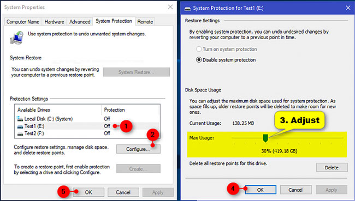Click the Off status for Local Disk (C:)

click(107, 119)
